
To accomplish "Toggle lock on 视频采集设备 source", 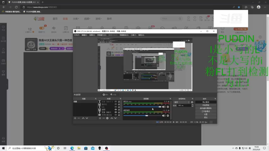I will [x=119, y=115].
